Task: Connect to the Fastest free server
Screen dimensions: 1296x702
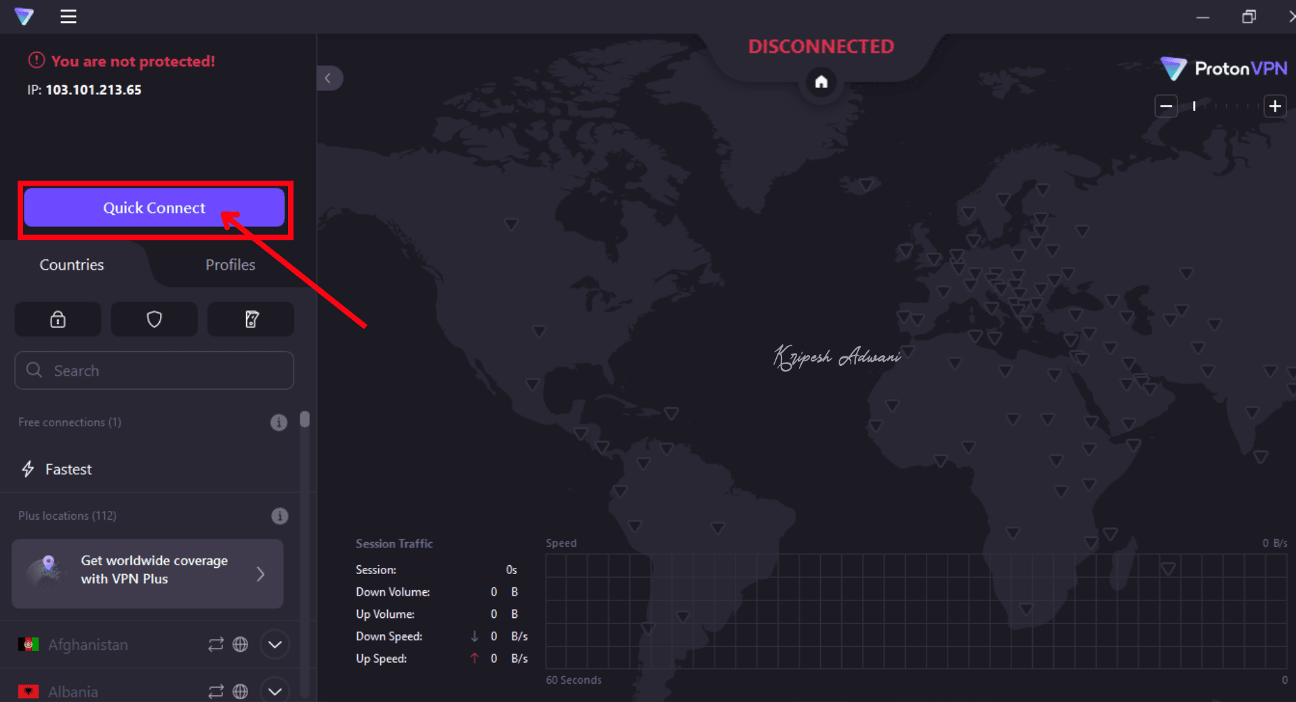Action: tap(68, 470)
